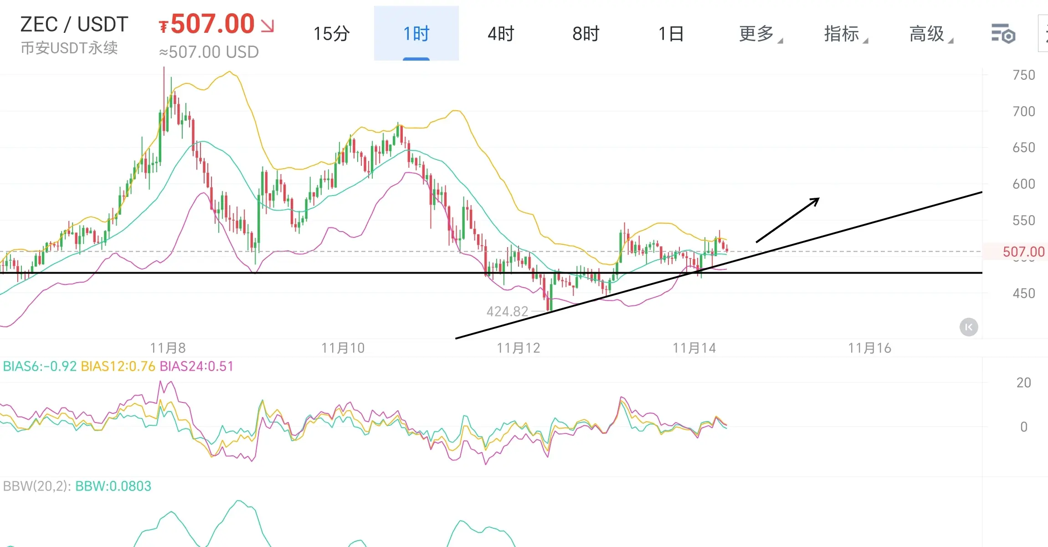
Task: Select the 1时 timeframe tab
Action: pos(416,34)
